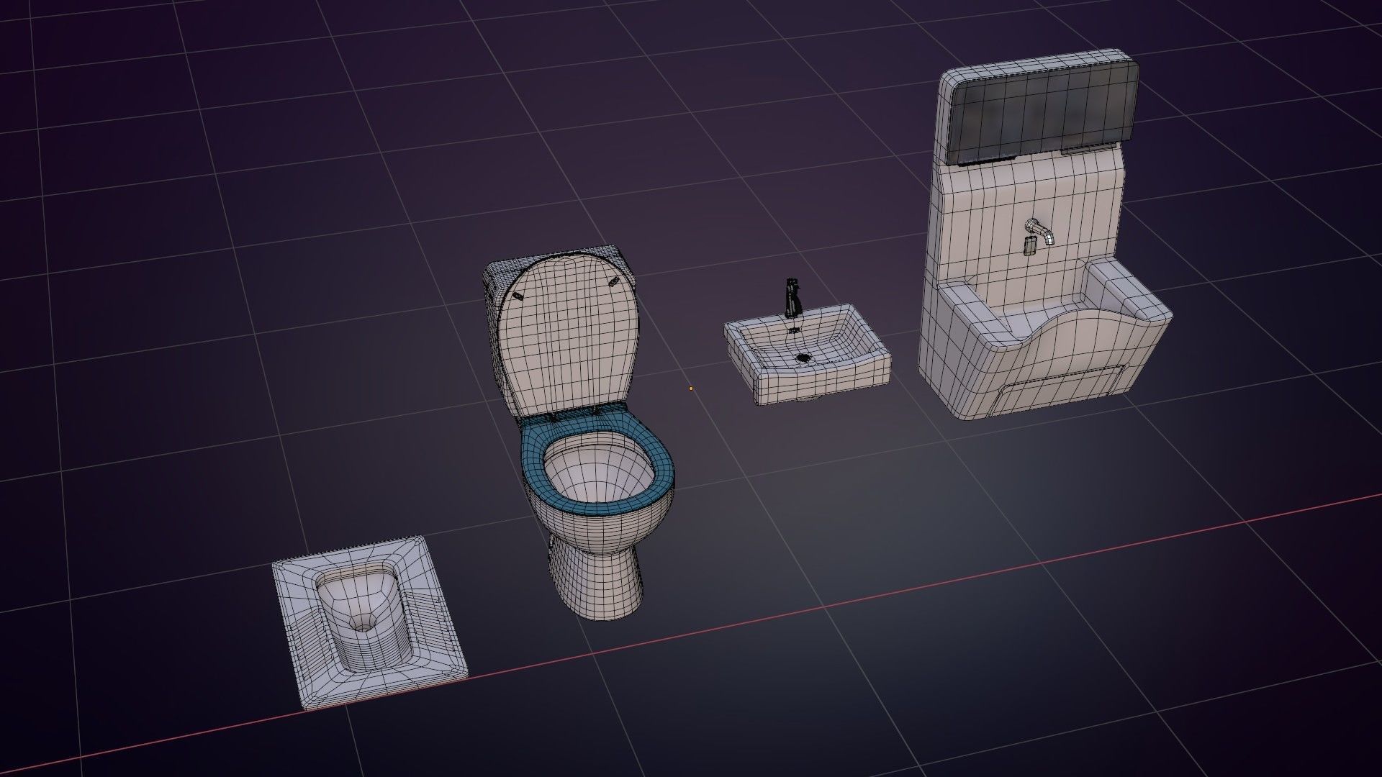Select the black faucet on small sink
This screenshot has width=1382, height=777.
[x=792, y=298]
